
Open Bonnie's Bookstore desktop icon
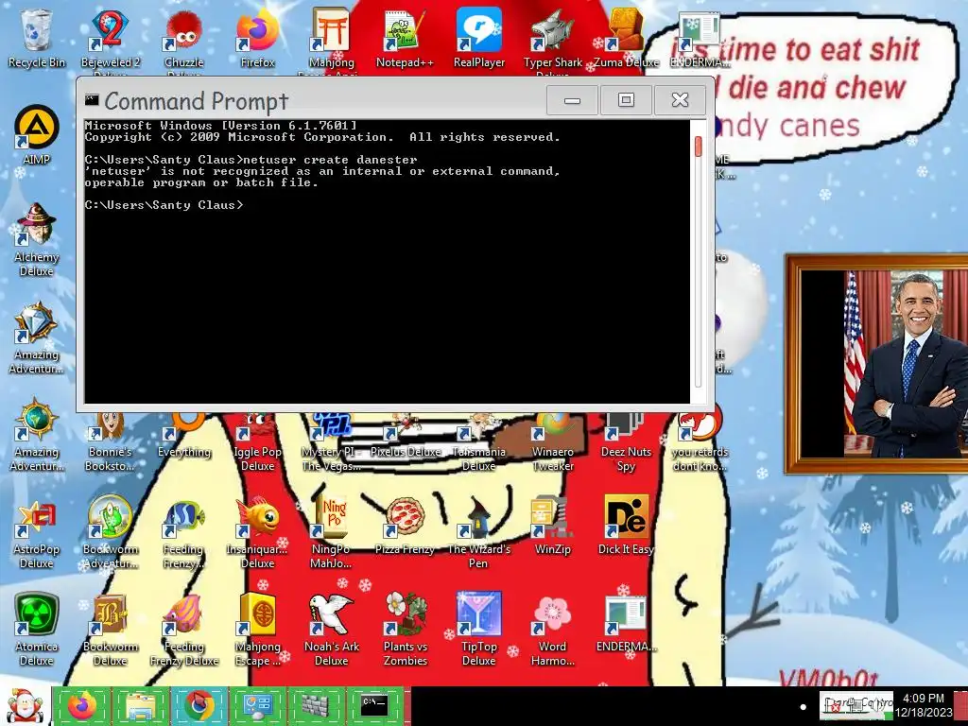click(x=110, y=442)
